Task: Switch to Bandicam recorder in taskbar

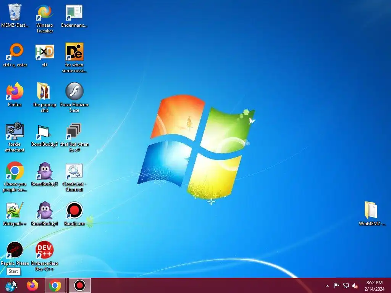Action: 80,285
